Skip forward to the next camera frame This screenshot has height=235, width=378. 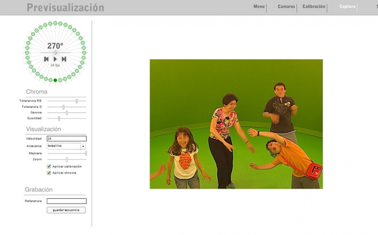coord(64,59)
